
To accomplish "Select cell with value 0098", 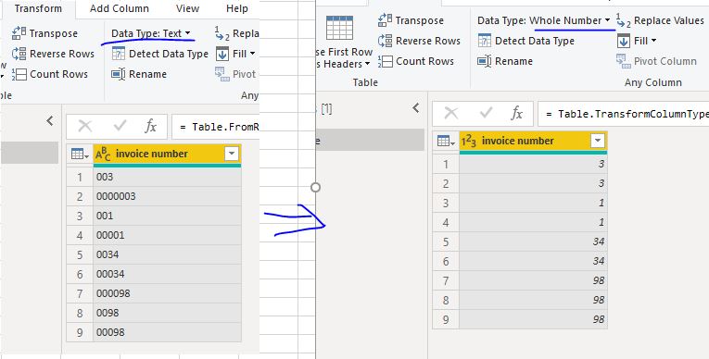I will pyautogui.click(x=168, y=313).
